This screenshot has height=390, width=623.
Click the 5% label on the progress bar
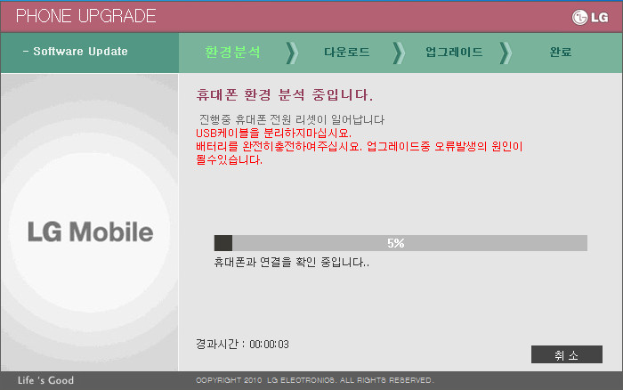tap(396, 243)
